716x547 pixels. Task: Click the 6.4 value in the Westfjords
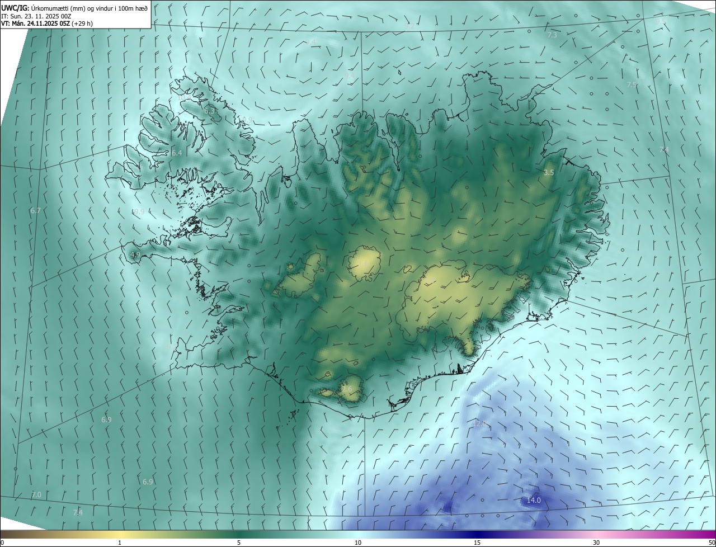pos(177,153)
